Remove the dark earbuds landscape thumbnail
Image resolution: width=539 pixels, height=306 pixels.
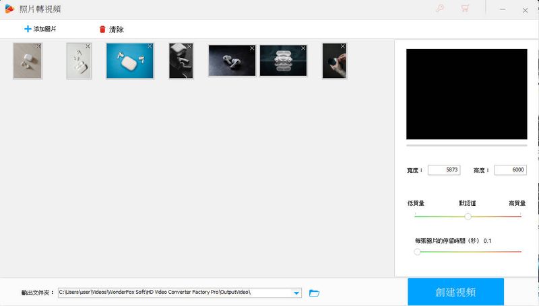point(252,48)
